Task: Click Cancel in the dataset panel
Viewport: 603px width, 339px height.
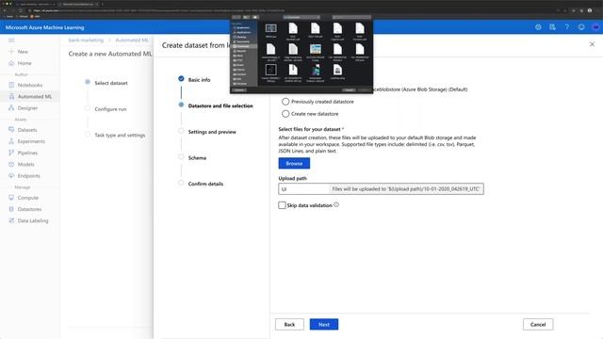Action: [538, 324]
